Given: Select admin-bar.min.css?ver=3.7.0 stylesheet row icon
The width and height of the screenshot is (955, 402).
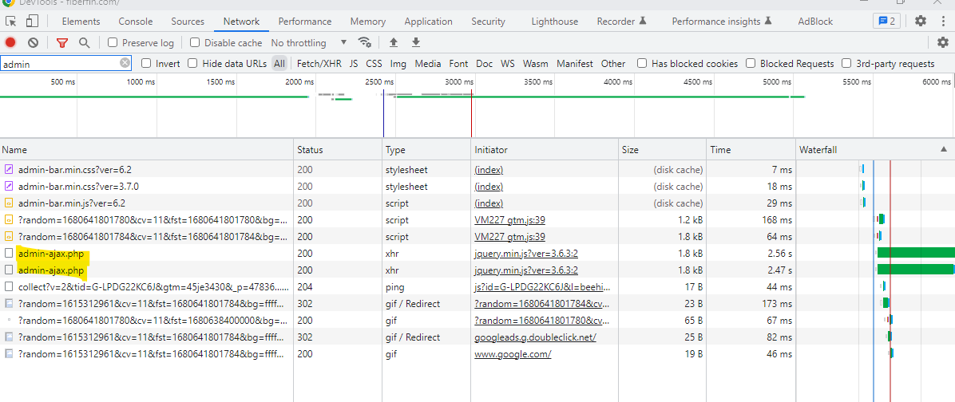Looking at the screenshot, I should pos(9,186).
